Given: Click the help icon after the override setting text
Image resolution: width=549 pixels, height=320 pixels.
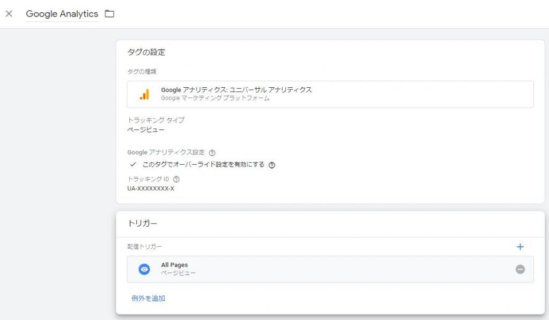Looking at the screenshot, I should (x=271, y=165).
